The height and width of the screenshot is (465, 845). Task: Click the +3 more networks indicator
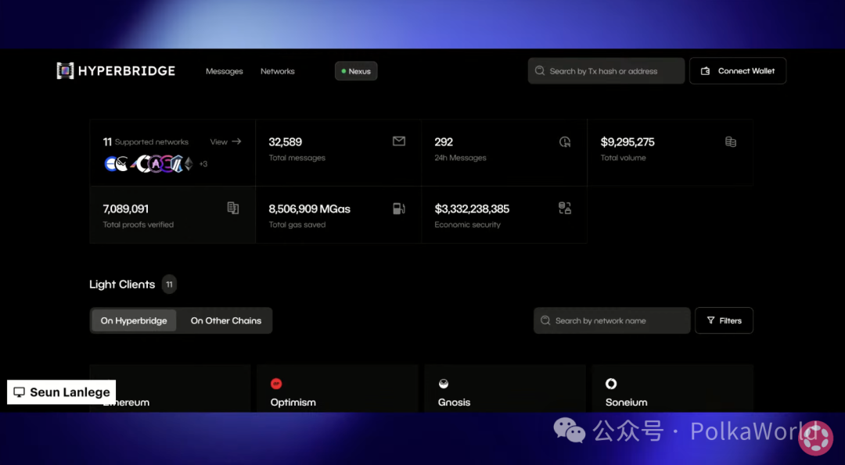point(203,164)
